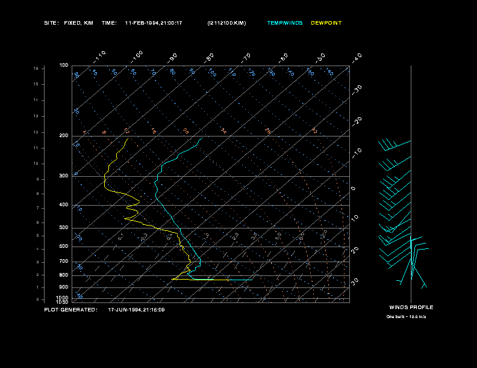This screenshot has width=477, height=368.
Task: Click the 900 pressure level label
Action: [64, 287]
